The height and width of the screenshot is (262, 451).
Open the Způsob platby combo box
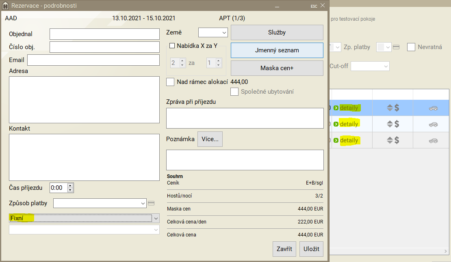143,203
